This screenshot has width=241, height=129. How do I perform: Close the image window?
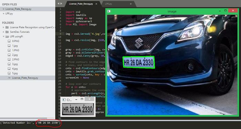click(x=233, y=10)
